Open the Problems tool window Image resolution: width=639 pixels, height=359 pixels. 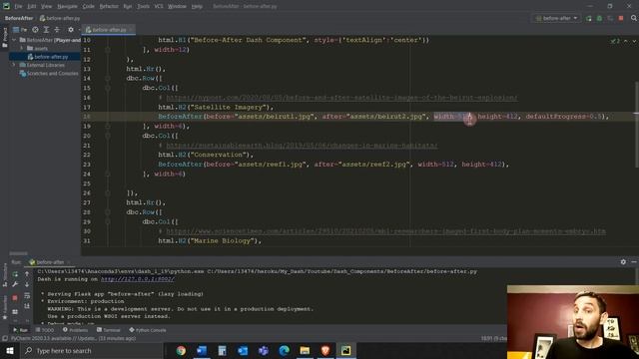[x=76, y=330]
